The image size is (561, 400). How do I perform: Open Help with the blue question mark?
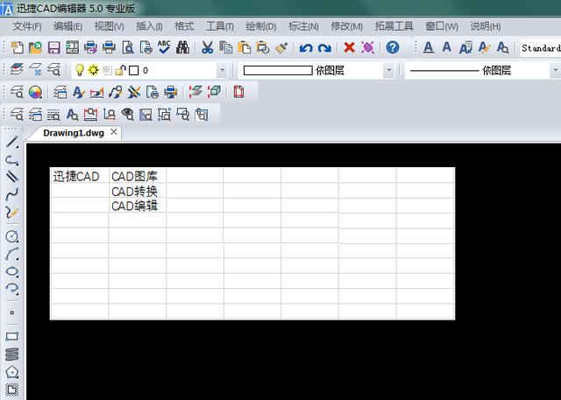[x=393, y=47]
